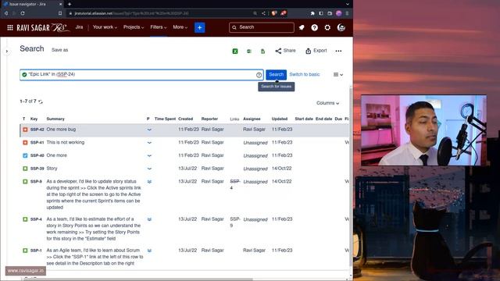Click assignee Ravi Sagar on SSP-42
Screen dimensions: 500x281
[x=254, y=130]
